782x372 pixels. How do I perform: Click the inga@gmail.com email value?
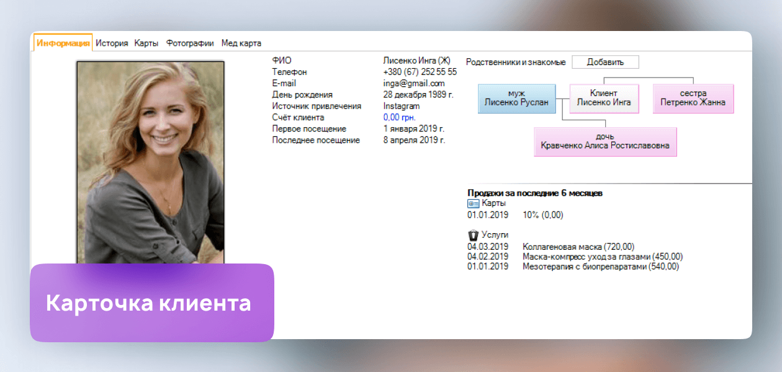[413, 83]
